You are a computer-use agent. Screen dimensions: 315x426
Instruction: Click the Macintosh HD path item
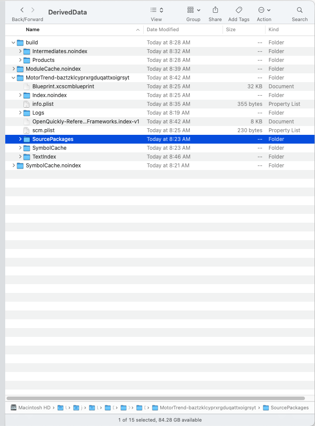31,408
